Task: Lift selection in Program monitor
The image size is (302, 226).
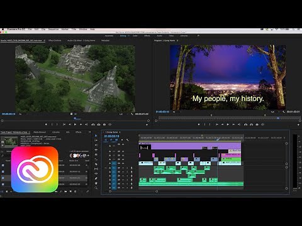Action: tap(245, 124)
